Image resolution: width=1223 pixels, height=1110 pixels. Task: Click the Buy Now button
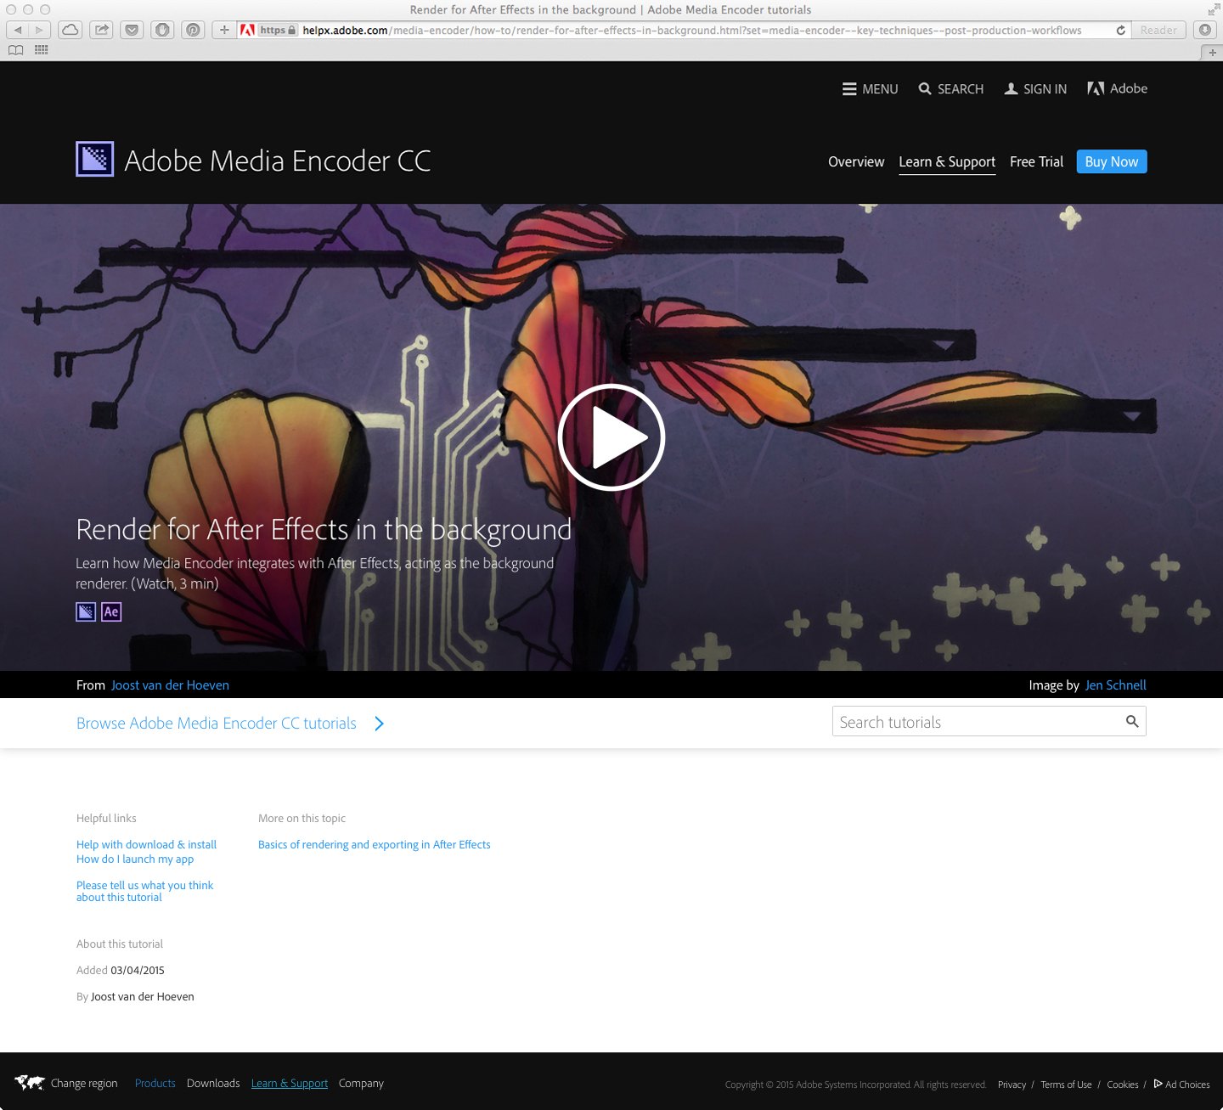click(x=1112, y=161)
